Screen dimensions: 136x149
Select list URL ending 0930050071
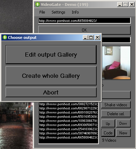pos(69,125)
